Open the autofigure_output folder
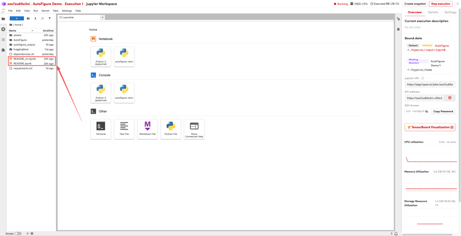This screenshot has height=236, width=461. pyautogui.click(x=31, y=45)
